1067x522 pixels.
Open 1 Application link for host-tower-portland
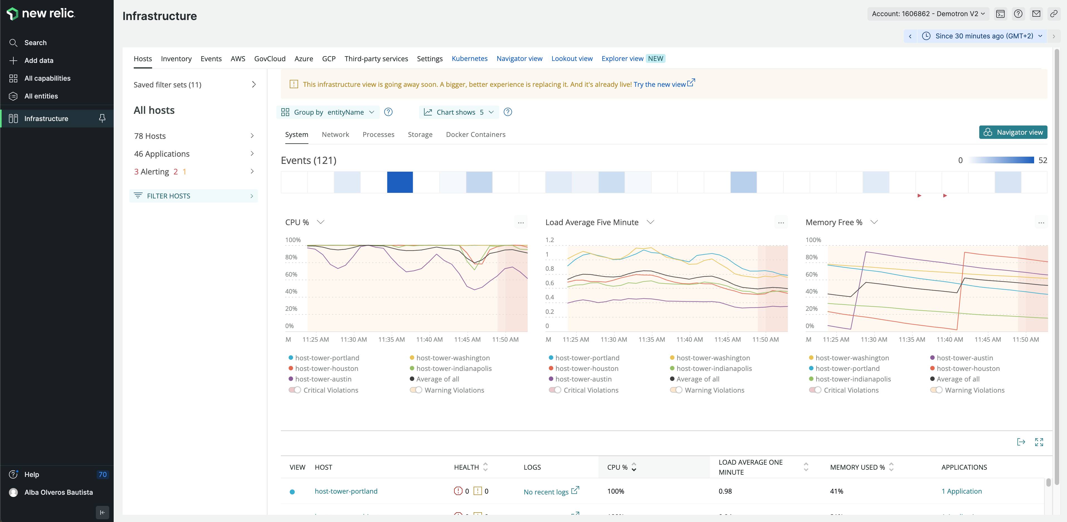pyautogui.click(x=961, y=491)
